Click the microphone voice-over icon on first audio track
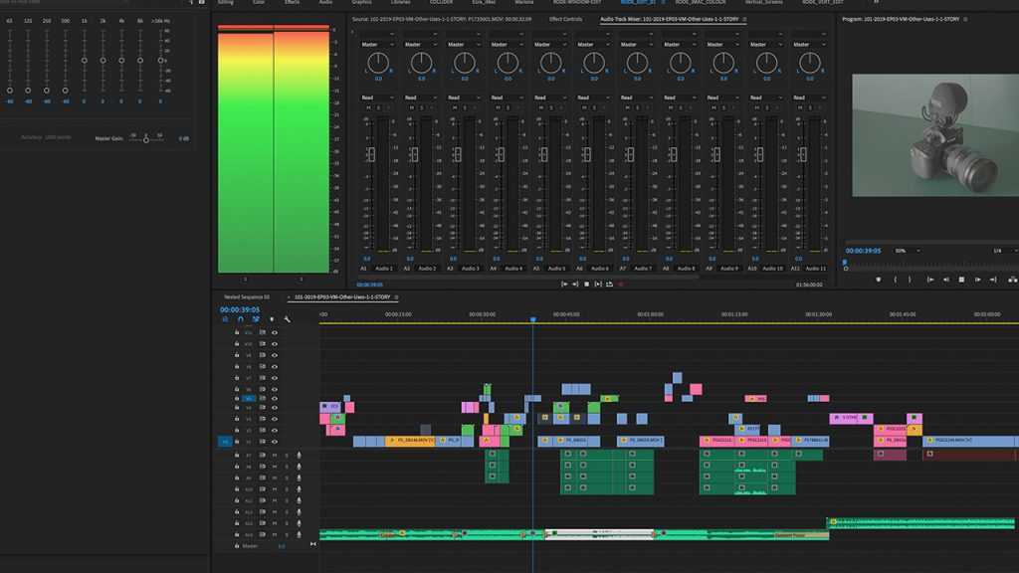The image size is (1019, 573). (x=299, y=456)
